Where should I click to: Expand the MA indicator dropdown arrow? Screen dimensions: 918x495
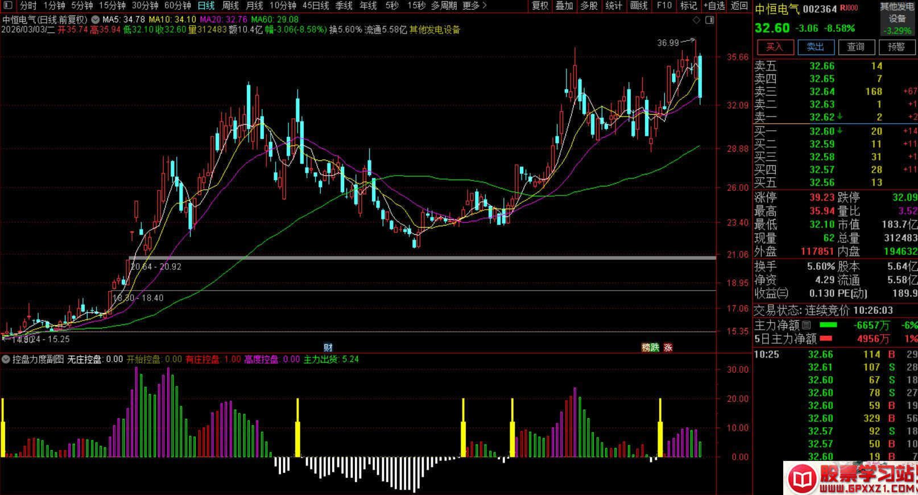96,19
